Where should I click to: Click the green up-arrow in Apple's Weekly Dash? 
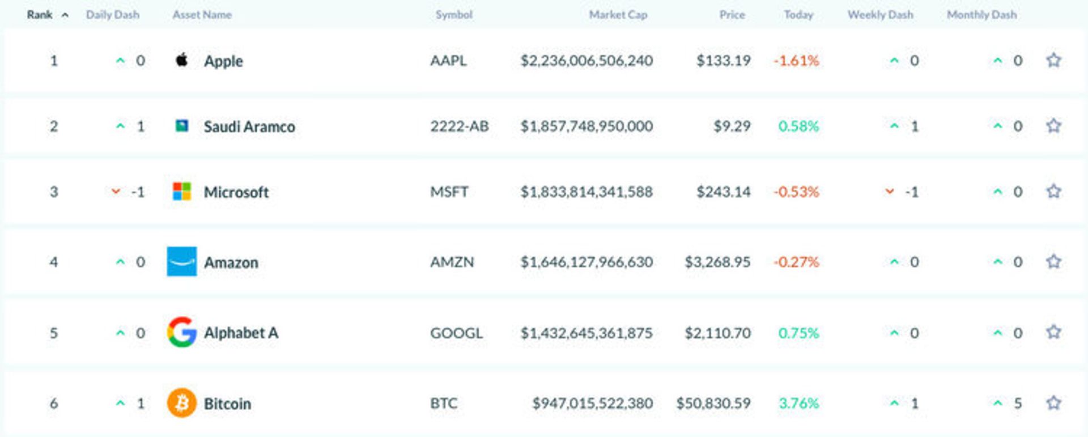(x=894, y=61)
